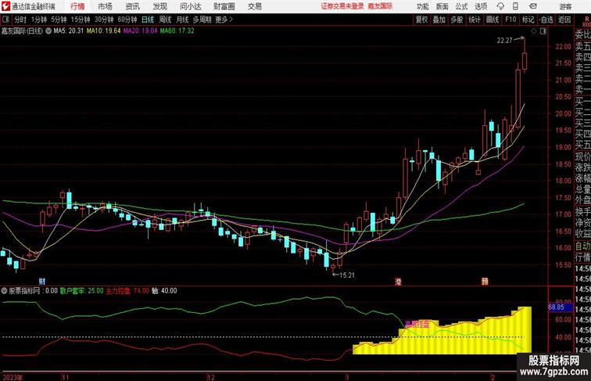This screenshot has width=591, height=381.
Task: Open the mobile phone icon in top bar
Action: coord(515,6)
